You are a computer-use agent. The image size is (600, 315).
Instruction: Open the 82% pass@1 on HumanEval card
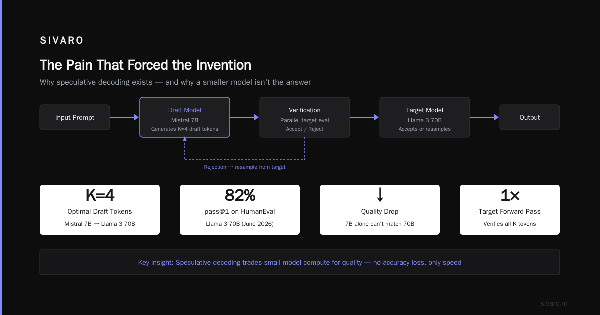point(240,210)
